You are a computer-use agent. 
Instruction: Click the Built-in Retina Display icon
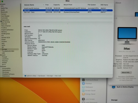[113, 87]
